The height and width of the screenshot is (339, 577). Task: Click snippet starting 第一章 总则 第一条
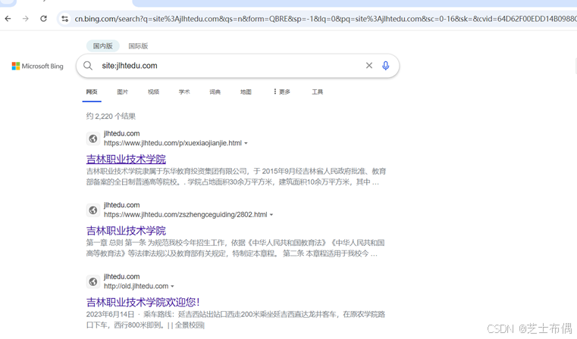[x=235, y=248]
